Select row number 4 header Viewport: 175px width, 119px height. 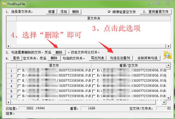[11, 86]
